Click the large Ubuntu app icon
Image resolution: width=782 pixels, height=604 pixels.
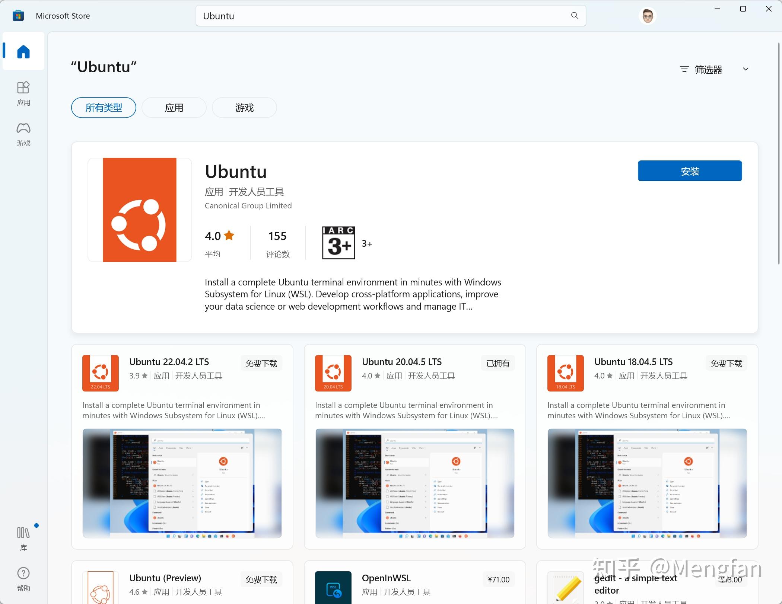coord(140,210)
